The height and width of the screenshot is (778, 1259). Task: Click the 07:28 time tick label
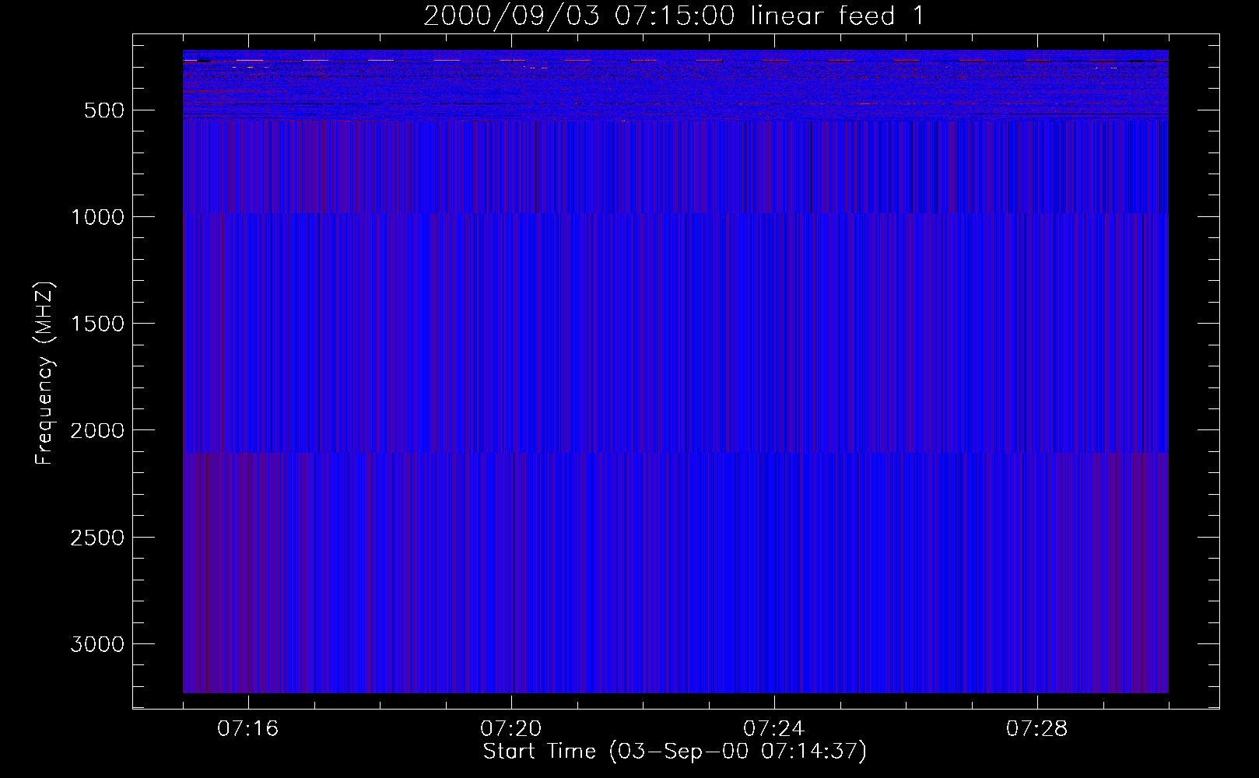pos(1036,729)
